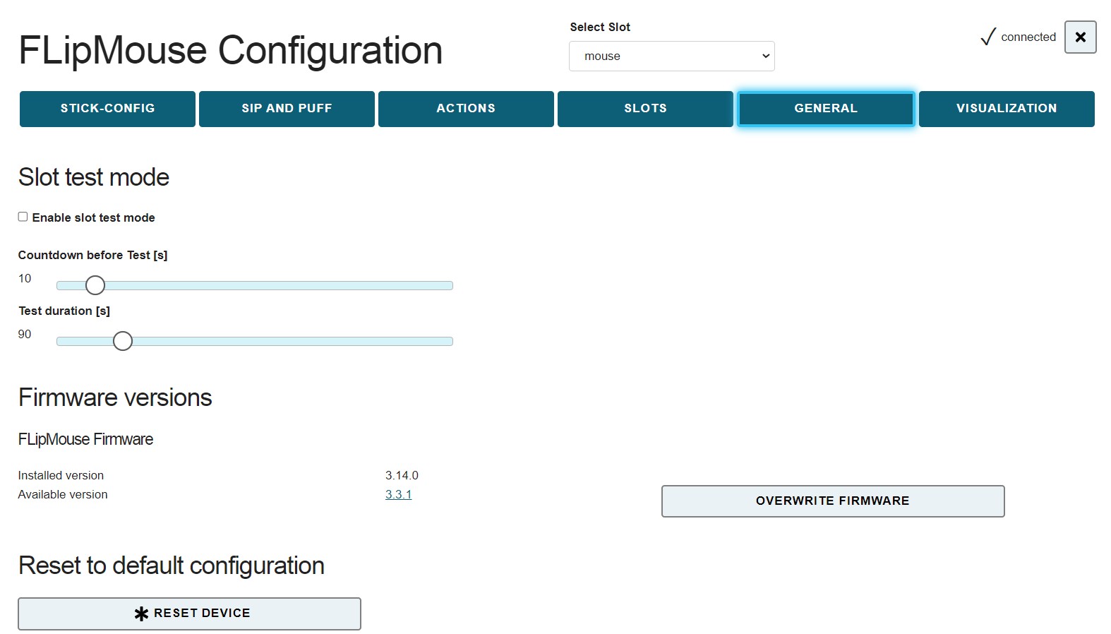Click the Countdown before Test [s] label
Screen dimensions: 1111x634
pos(92,255)
